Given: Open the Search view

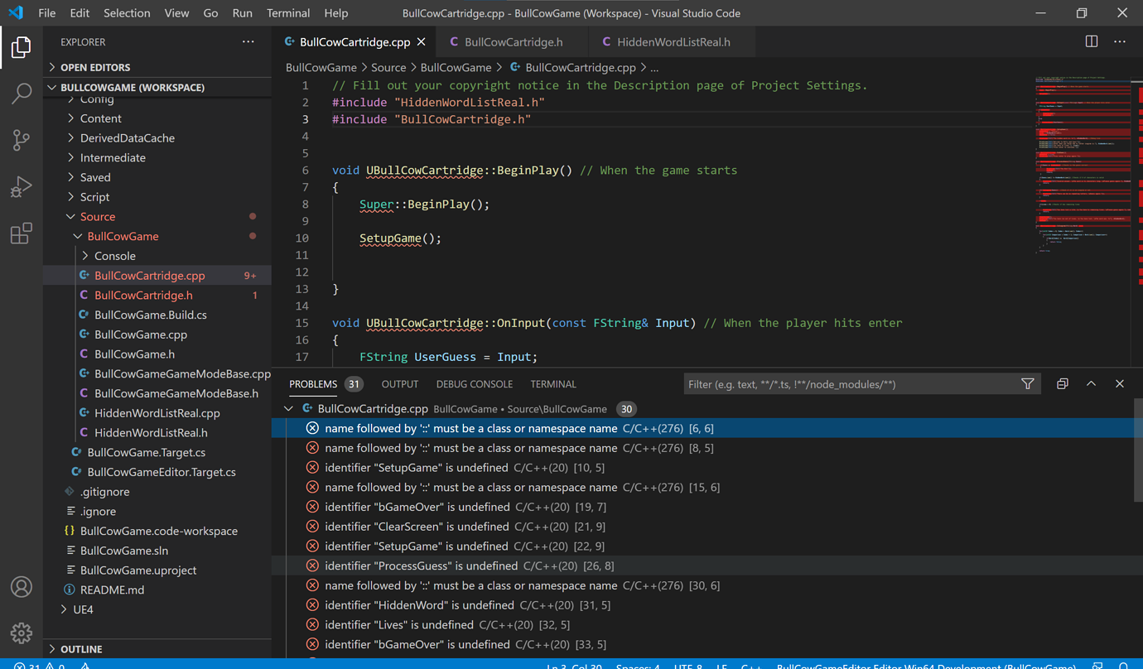Looking at the screenshot, I should (21, 94).
